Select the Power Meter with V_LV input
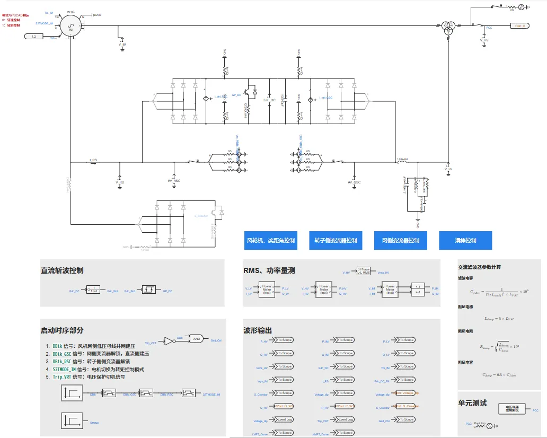The height and width of the screenshot is (438, 547). click(x=267, y=290)
